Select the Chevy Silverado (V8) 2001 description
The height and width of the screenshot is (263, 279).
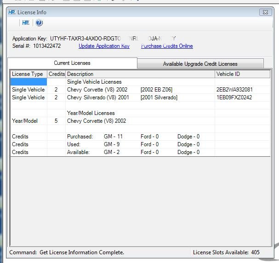click(x=98, y=97)
